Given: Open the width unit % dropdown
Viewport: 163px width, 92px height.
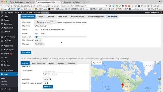Looking at the screenshot, I should pyautogui.click(x=42, y=30).
